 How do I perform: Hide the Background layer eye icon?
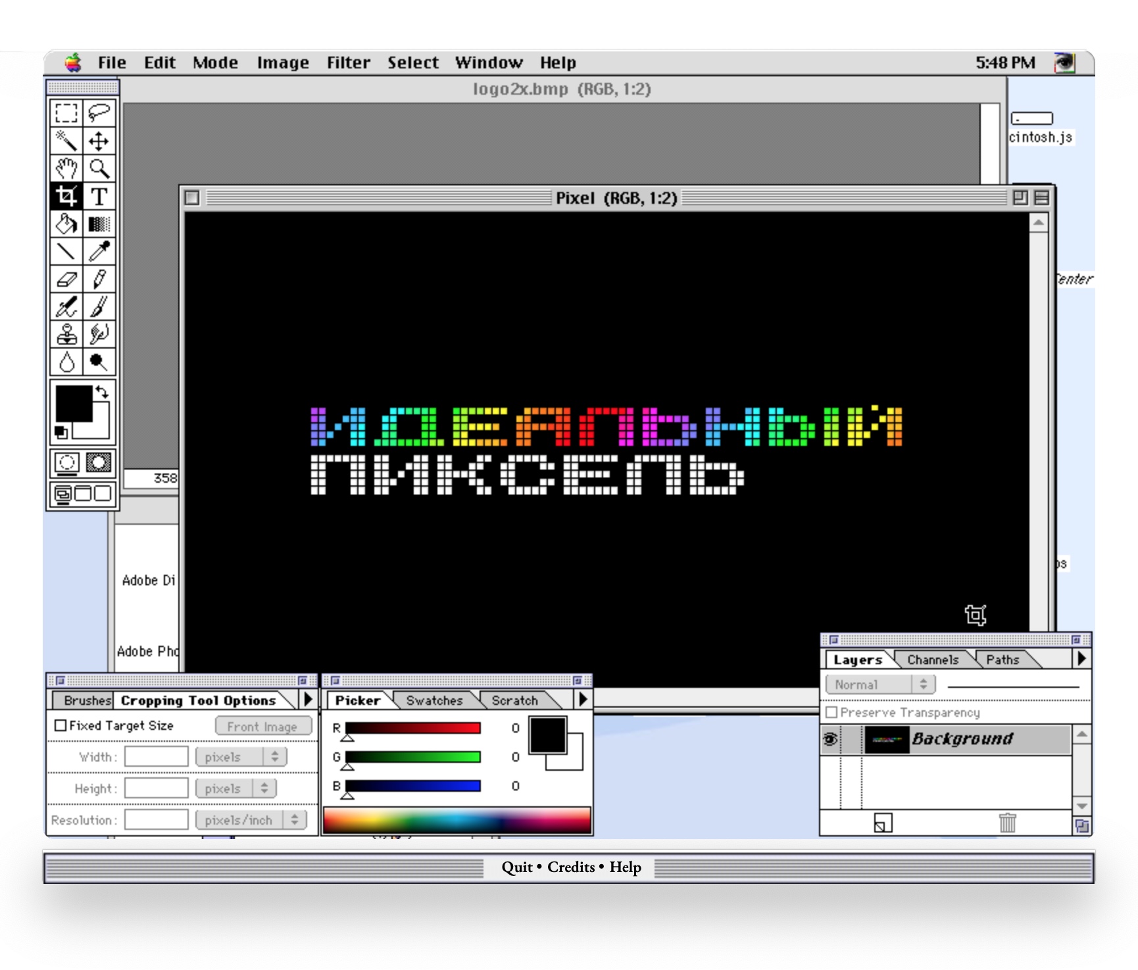[830, 739]
